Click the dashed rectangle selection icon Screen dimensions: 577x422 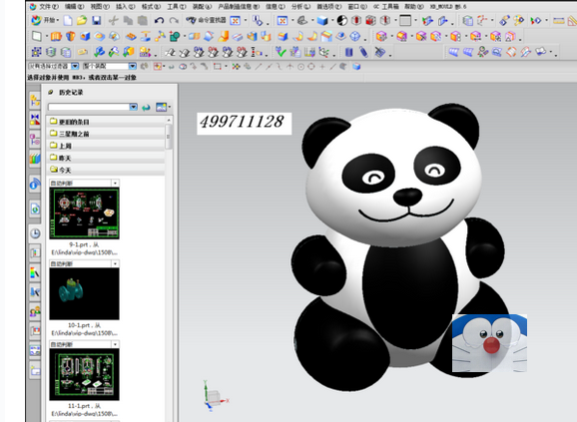218,67
